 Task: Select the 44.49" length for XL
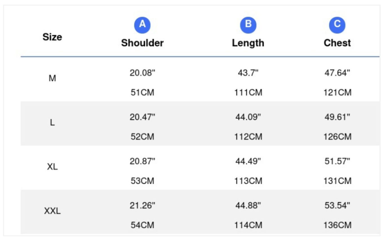pos(248,161)
